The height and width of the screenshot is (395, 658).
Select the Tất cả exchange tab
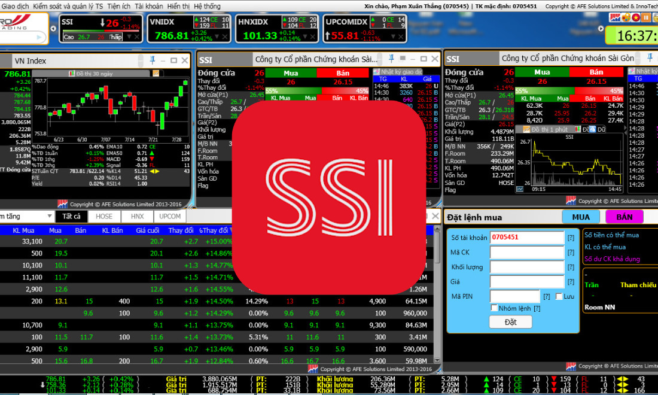71,216
